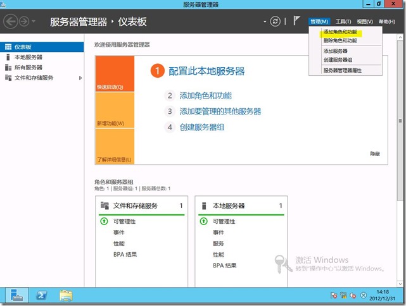The image size is (406, 306).
Task: Choose 添加角色和功能 from the menu
Action: click(x=340, y=32)
